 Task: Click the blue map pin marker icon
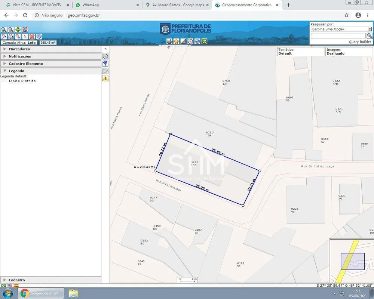pos(105,64)
